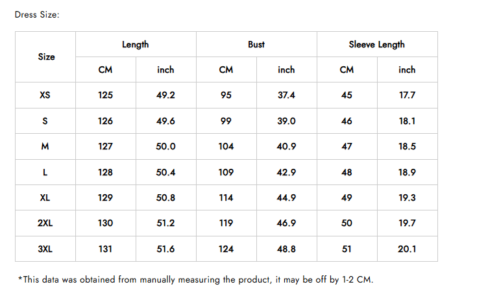The width and height of the screenshot is (488, 291).
Task: Select the M size row label
Action: click(45, 147)
